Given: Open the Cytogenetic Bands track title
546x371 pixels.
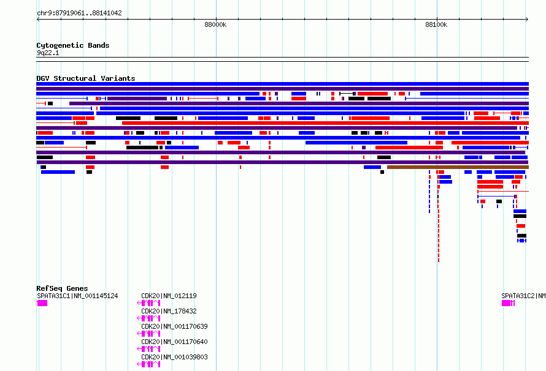Looking at the screenshot, I should pyautogui.click(x=73, y=45).
